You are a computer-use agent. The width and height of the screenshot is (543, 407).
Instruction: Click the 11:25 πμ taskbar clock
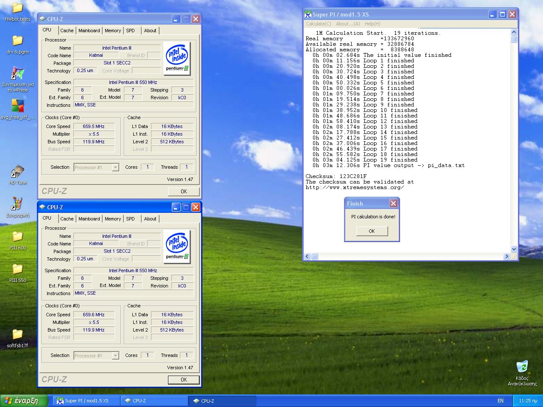tap(528, 401)
